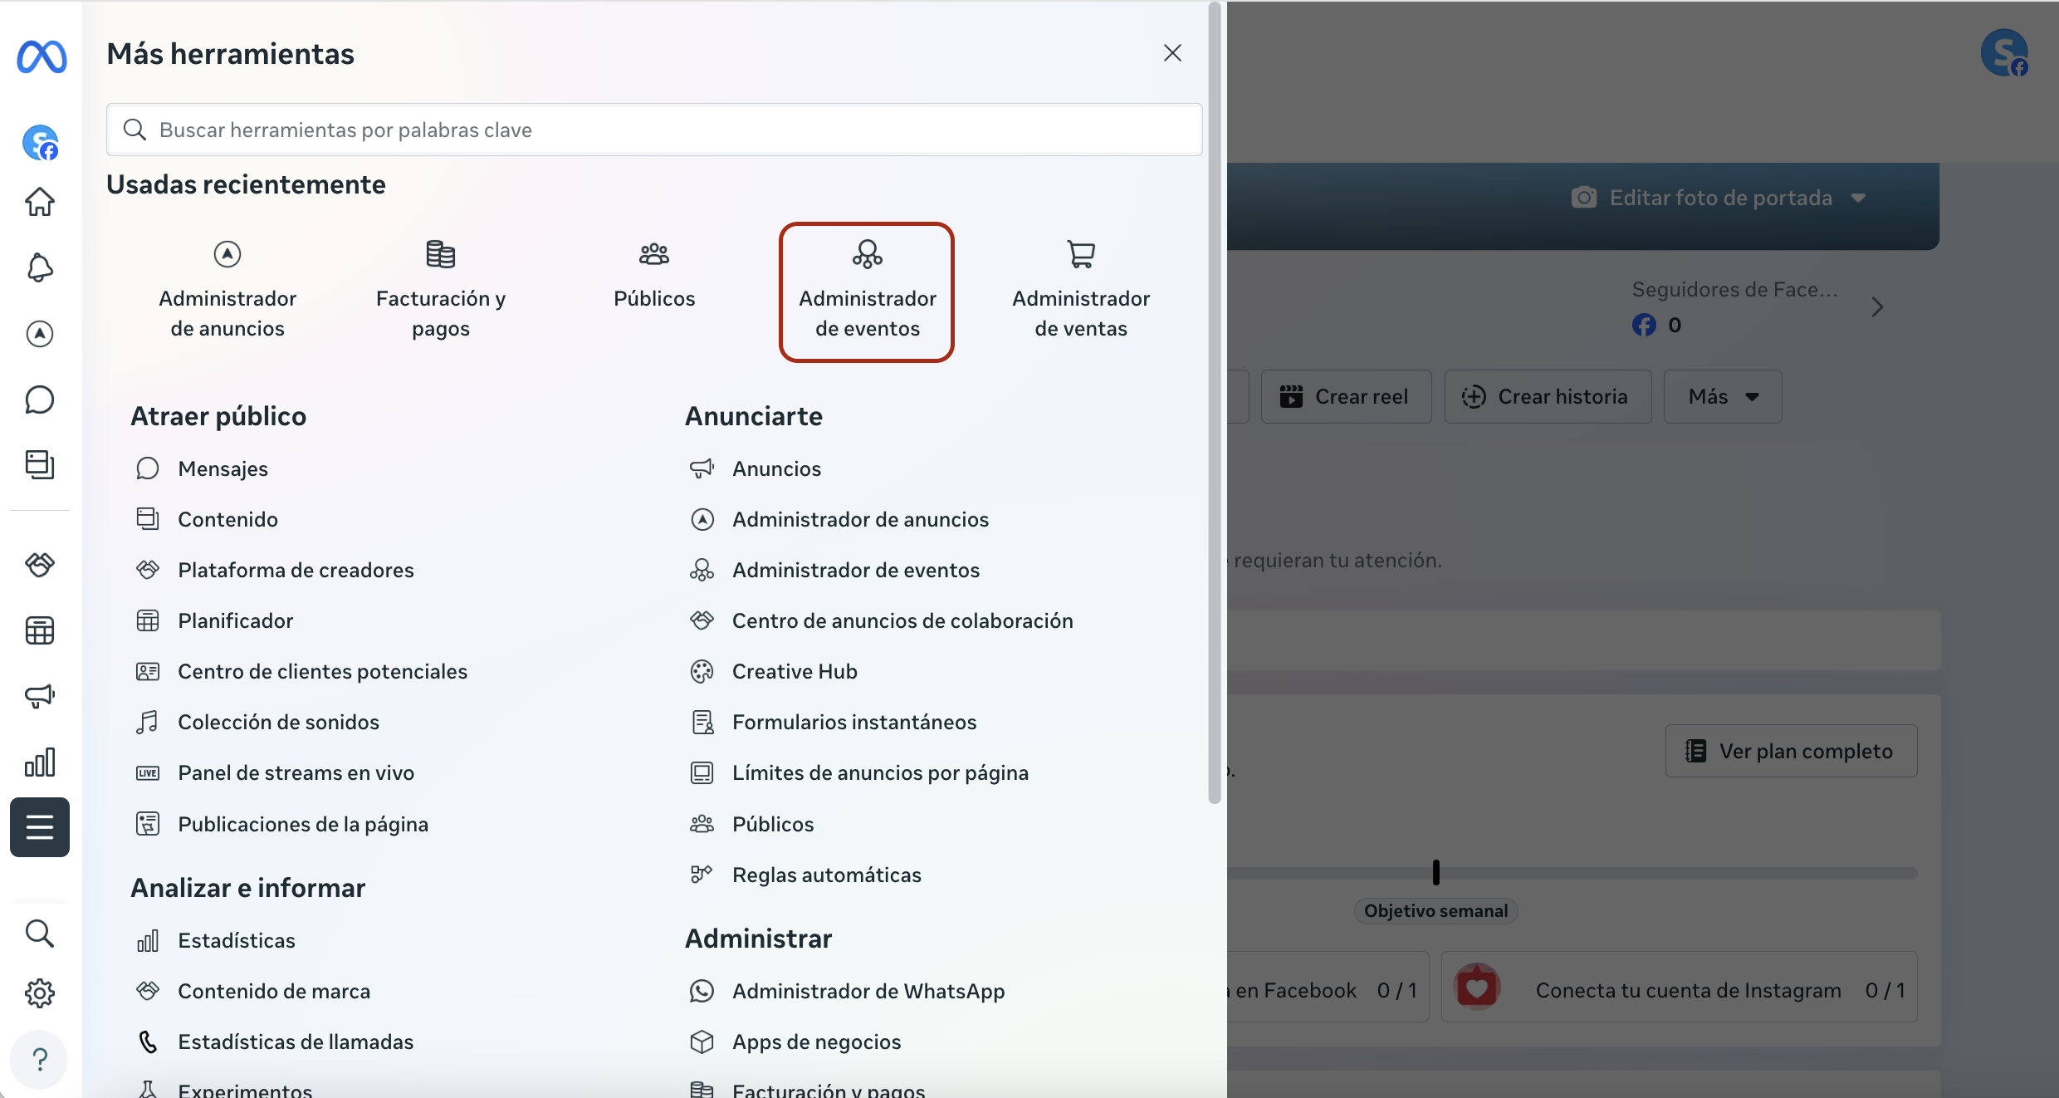Screen dimensions: 2059x1098
Task: Open the sidebar inbox chat icon
Action: (40, 399)
